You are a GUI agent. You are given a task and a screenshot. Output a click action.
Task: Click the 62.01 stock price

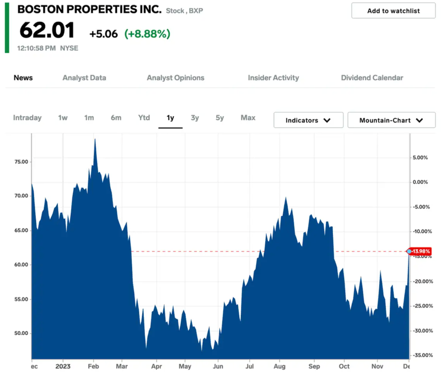[x=47, y=30]
